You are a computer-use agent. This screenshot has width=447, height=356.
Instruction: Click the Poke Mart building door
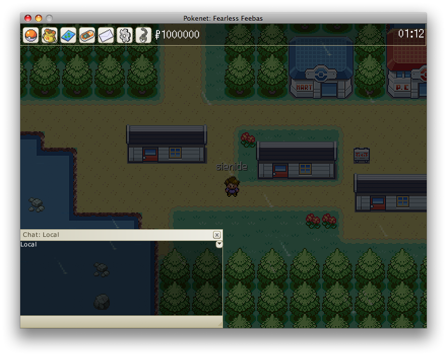coord(329,89)
